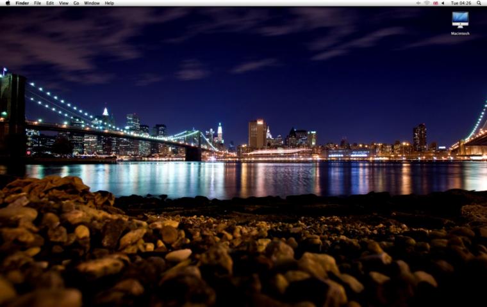The width and height of the screenshot is (487, 307).
Task: Open the Apple menu
Action: [8, 3]
